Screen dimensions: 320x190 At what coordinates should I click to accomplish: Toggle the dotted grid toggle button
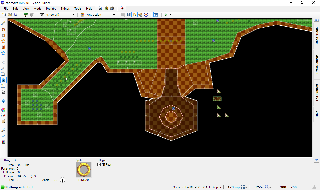tap(129, 15)
